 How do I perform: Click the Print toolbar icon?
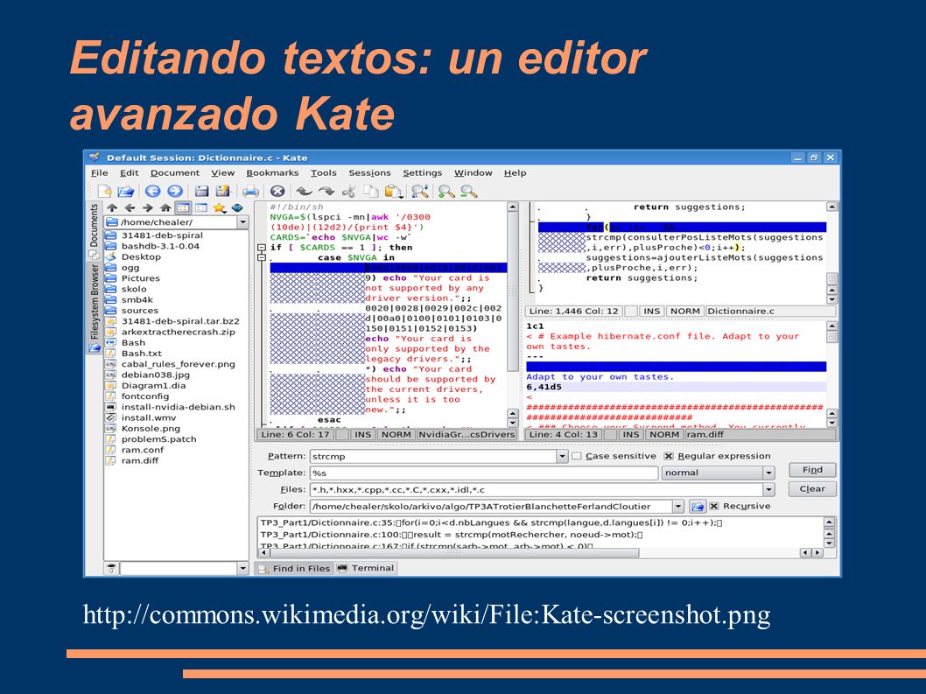(x=250, y=192)
